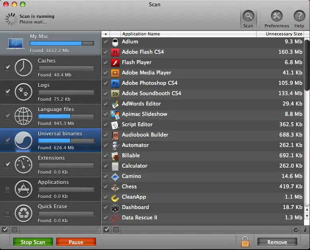This screenshot has width=310, height=250.
Task: Toggle the Language files checkbox
Action: coord(8,116)
